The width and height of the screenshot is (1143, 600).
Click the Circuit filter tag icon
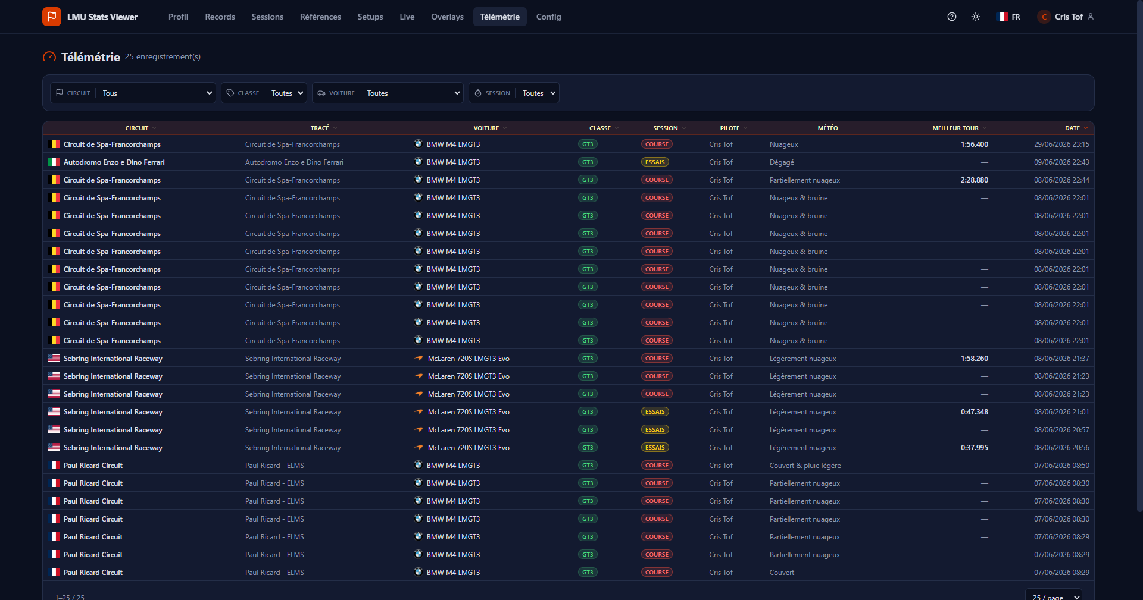tap(60, 93)
